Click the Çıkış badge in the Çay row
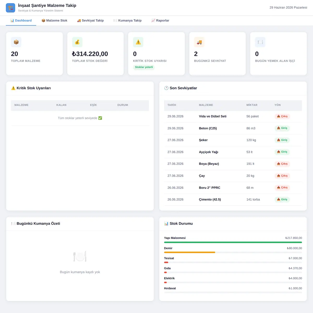The height and width of the screenshot is (313, 313). (x=282, y=176)
